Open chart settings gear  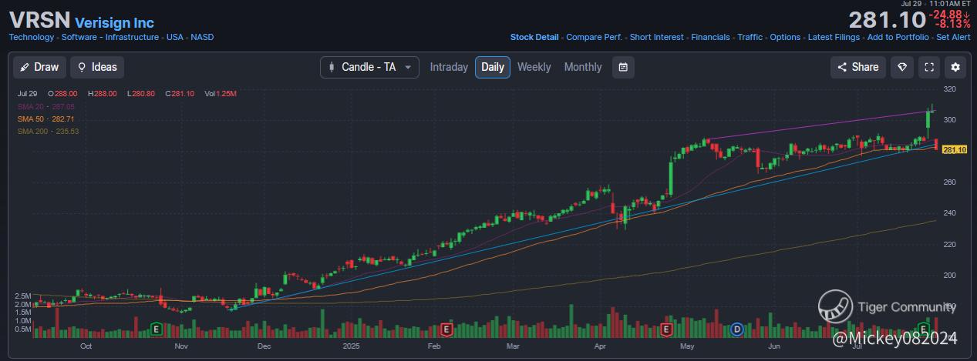[x=955, y=67]
